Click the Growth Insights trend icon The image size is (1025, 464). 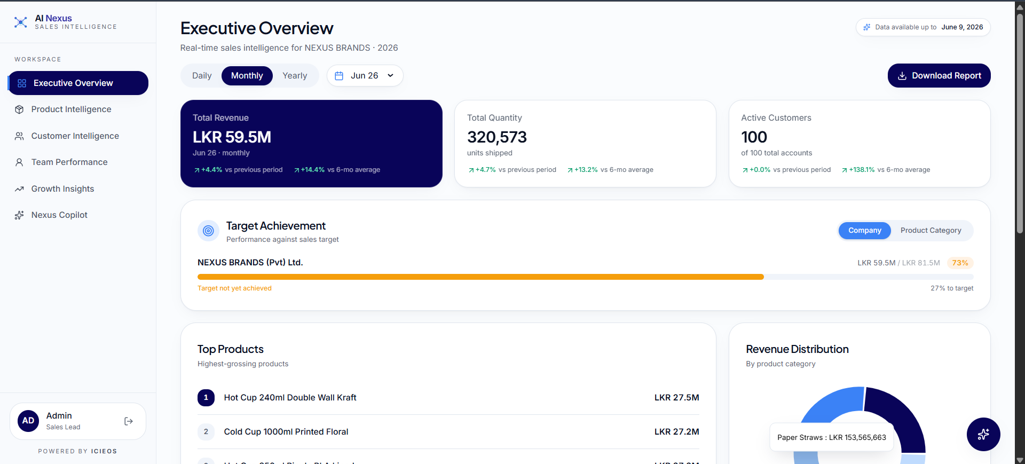click(x=19, y=189)
